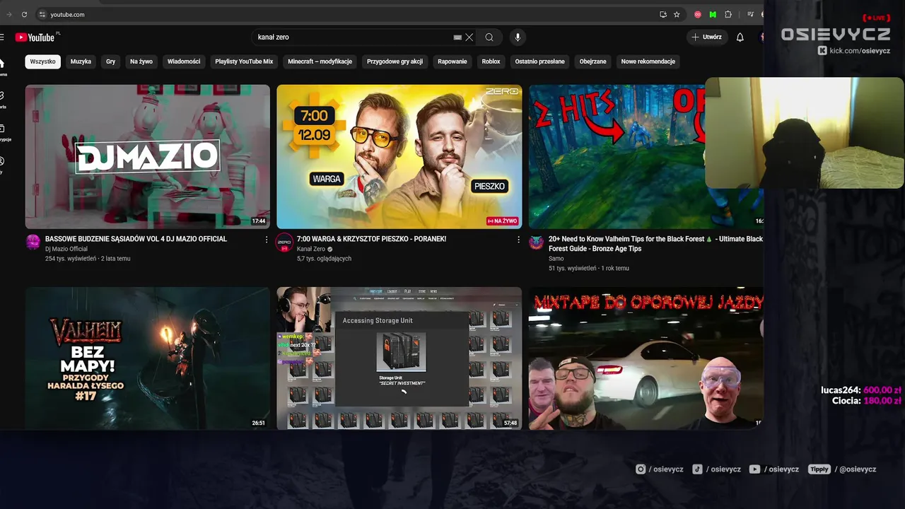Open the 7:00 WARGA & KRZYSZTOF PIESZKO title
The height and width of the screenshot is (509, 905).
pos(371,239)
